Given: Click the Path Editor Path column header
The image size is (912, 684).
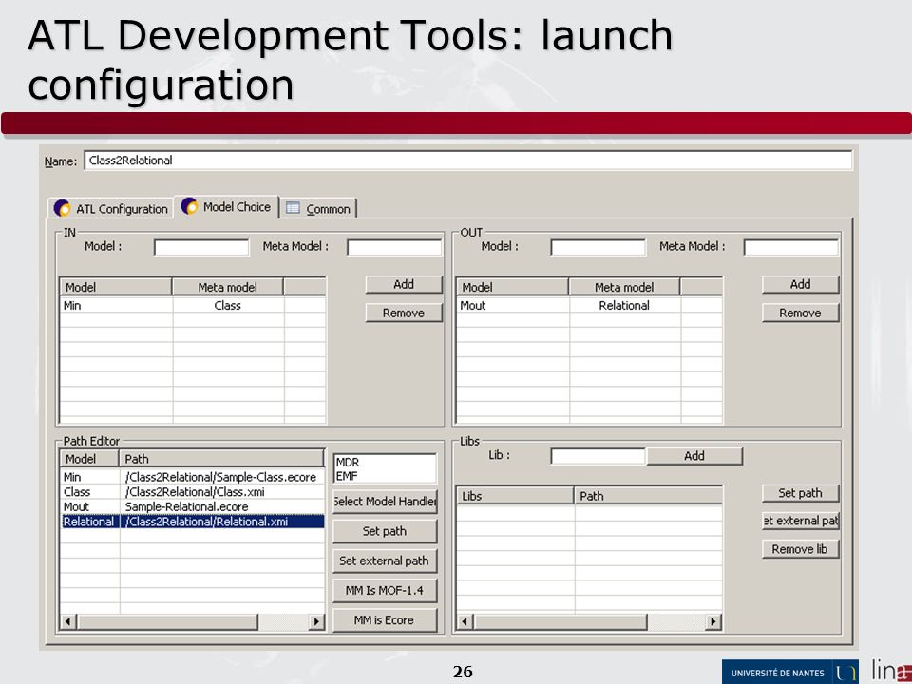Looking at the screenshot, I should pyautogui.click(x=221, y=459).
